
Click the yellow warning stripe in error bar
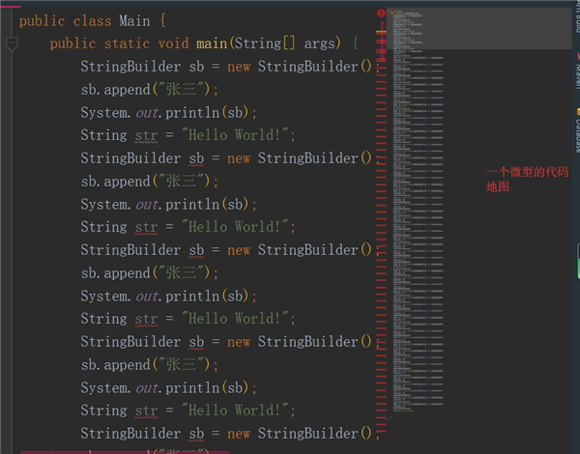click(x=381, y=32)
